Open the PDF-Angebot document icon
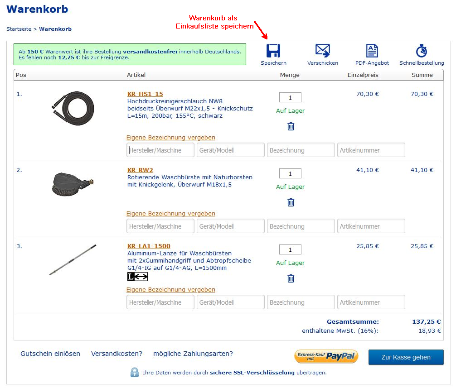This screenshot has height=388, width=456. [372, 51]
